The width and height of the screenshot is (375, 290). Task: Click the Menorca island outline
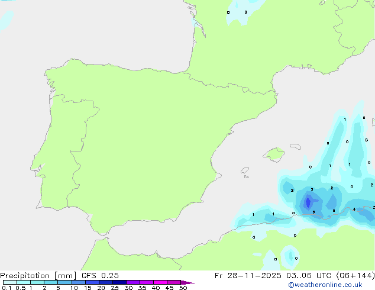[295, 146]
